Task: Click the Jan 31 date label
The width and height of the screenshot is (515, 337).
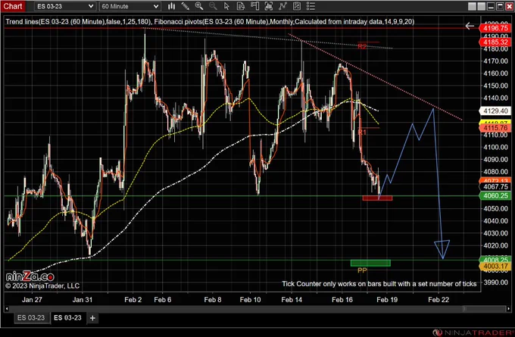Action: (x=82, y=300)
